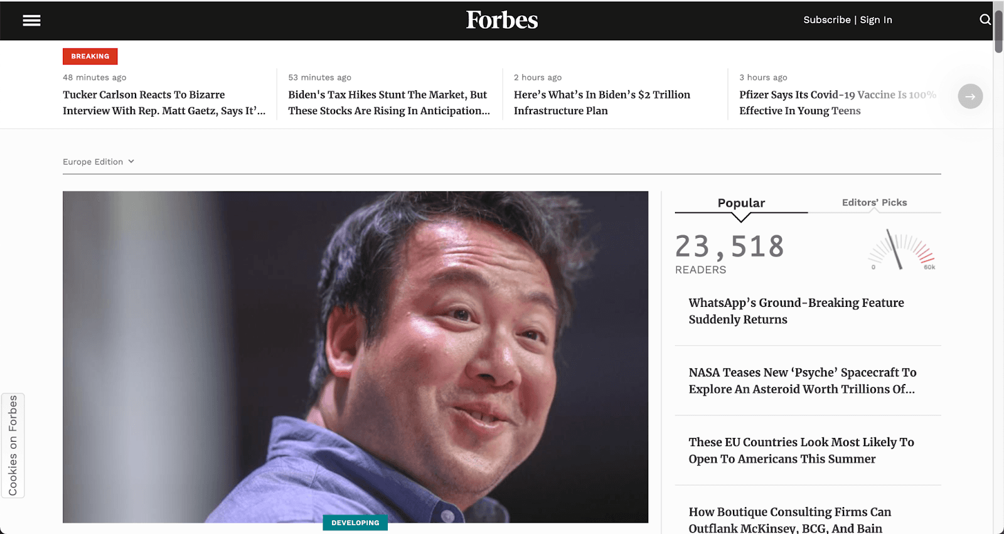Click the DEVELOPING label on the main story
The width and height of the screenshot is (1004, 534).
click(x=355, y=522)
